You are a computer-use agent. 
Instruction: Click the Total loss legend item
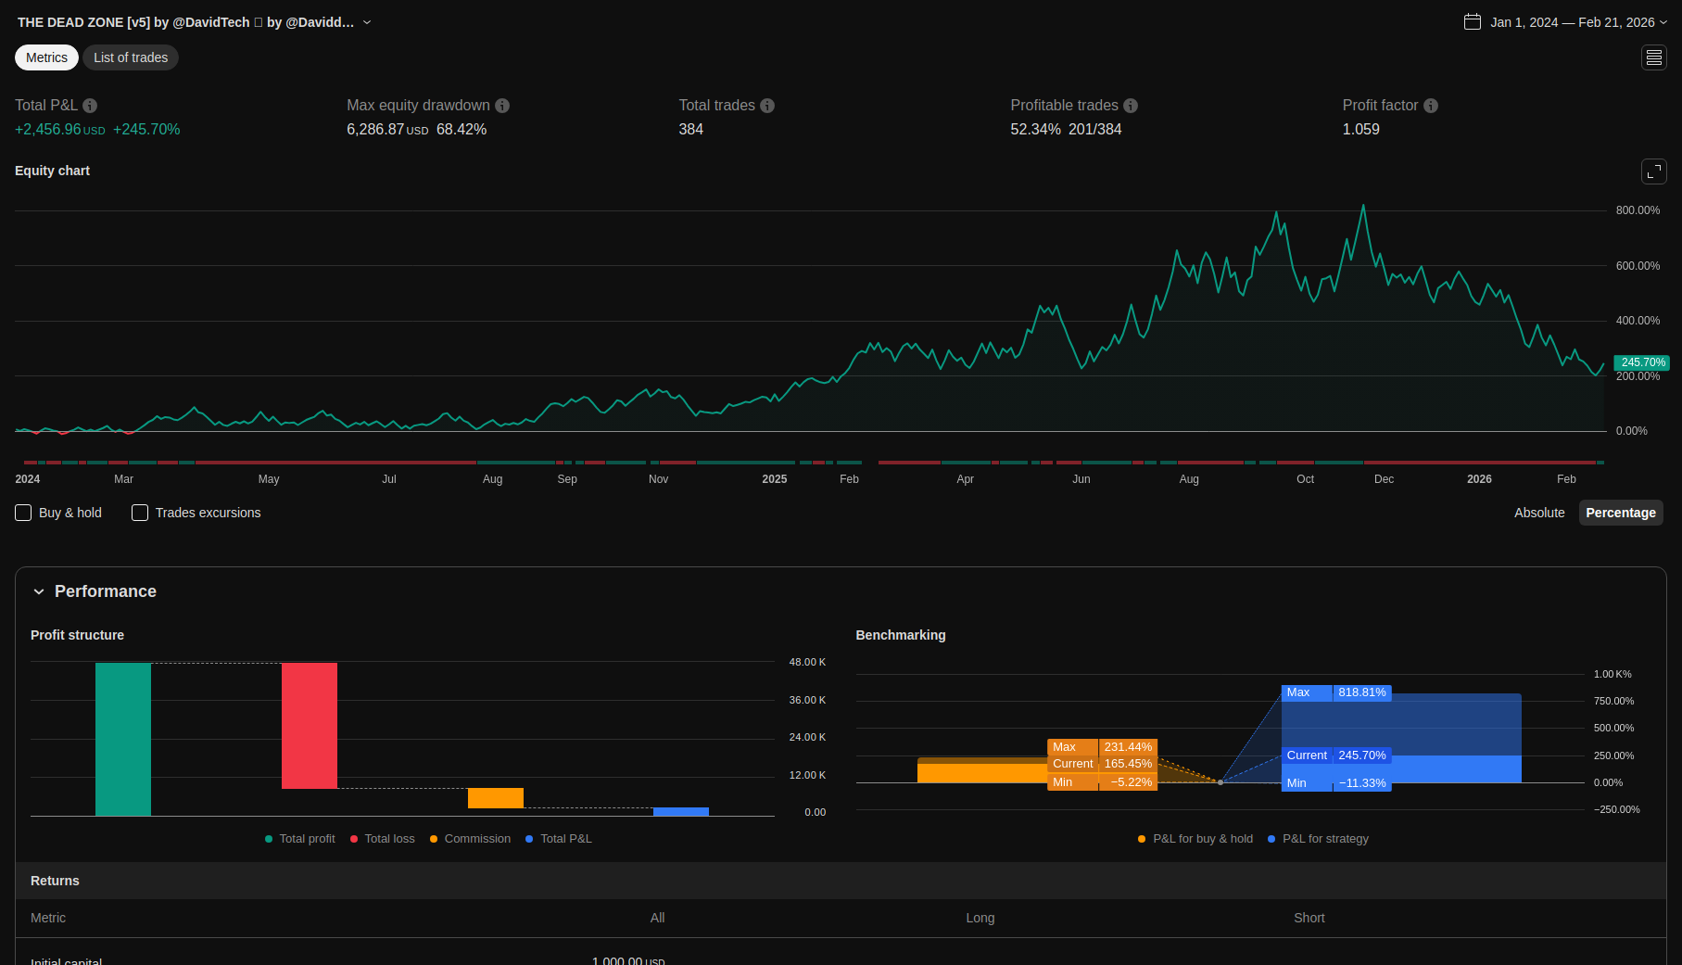click(383, 839)
